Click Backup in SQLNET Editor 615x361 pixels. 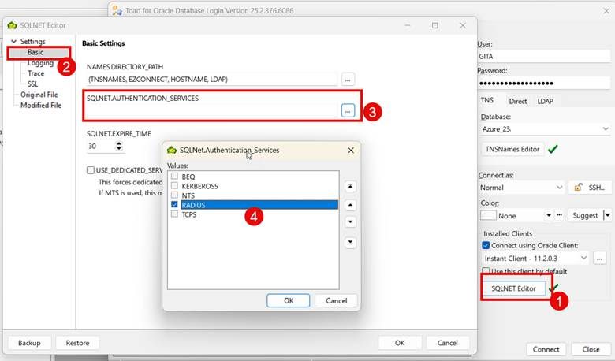point(29,343)
